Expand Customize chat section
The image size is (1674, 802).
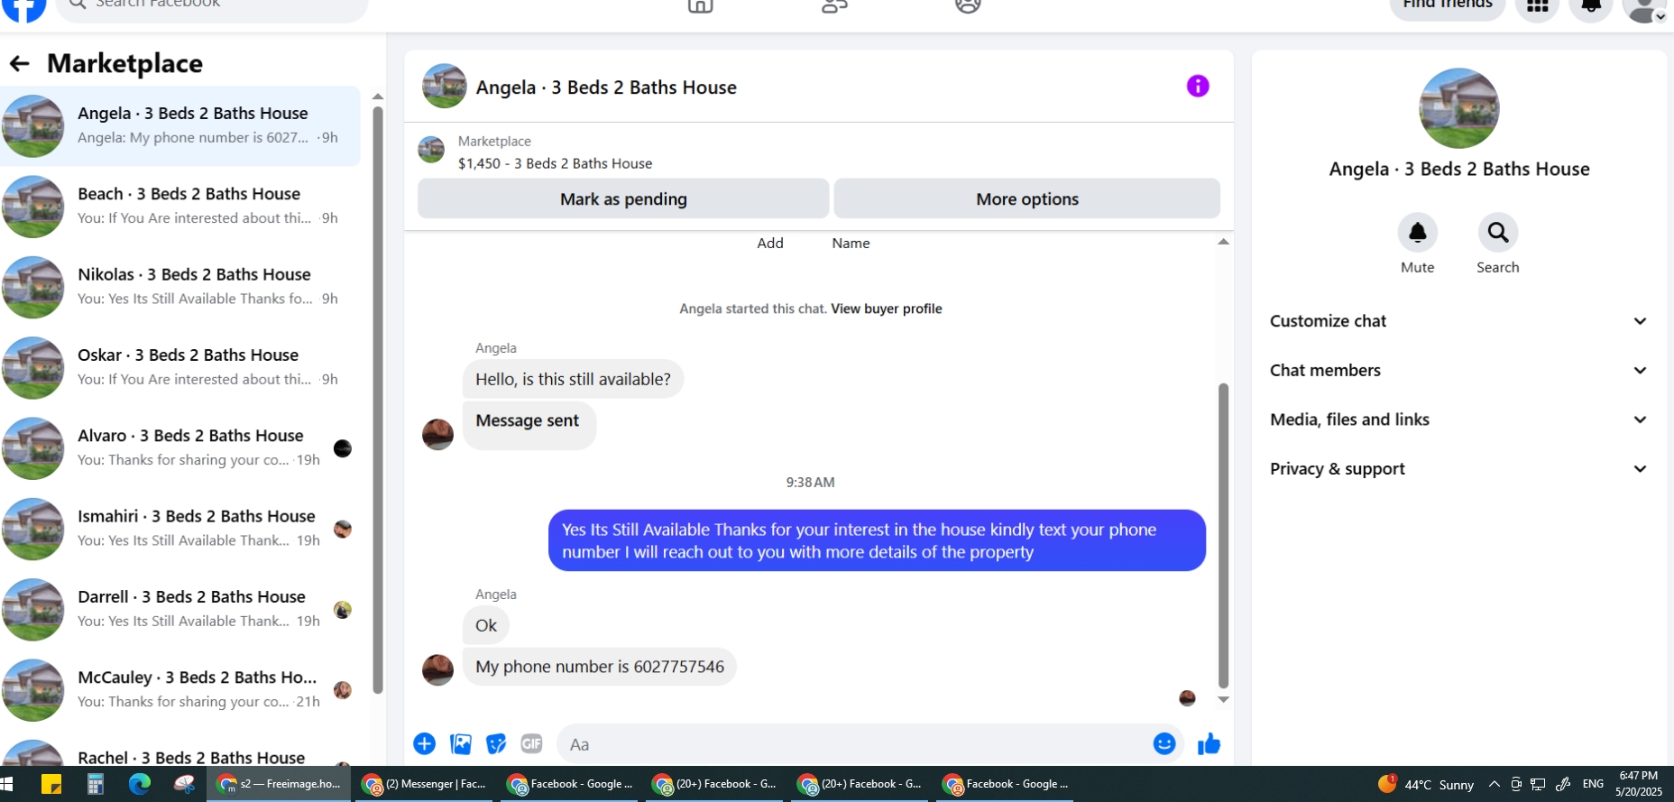(x=1458, y=321)
